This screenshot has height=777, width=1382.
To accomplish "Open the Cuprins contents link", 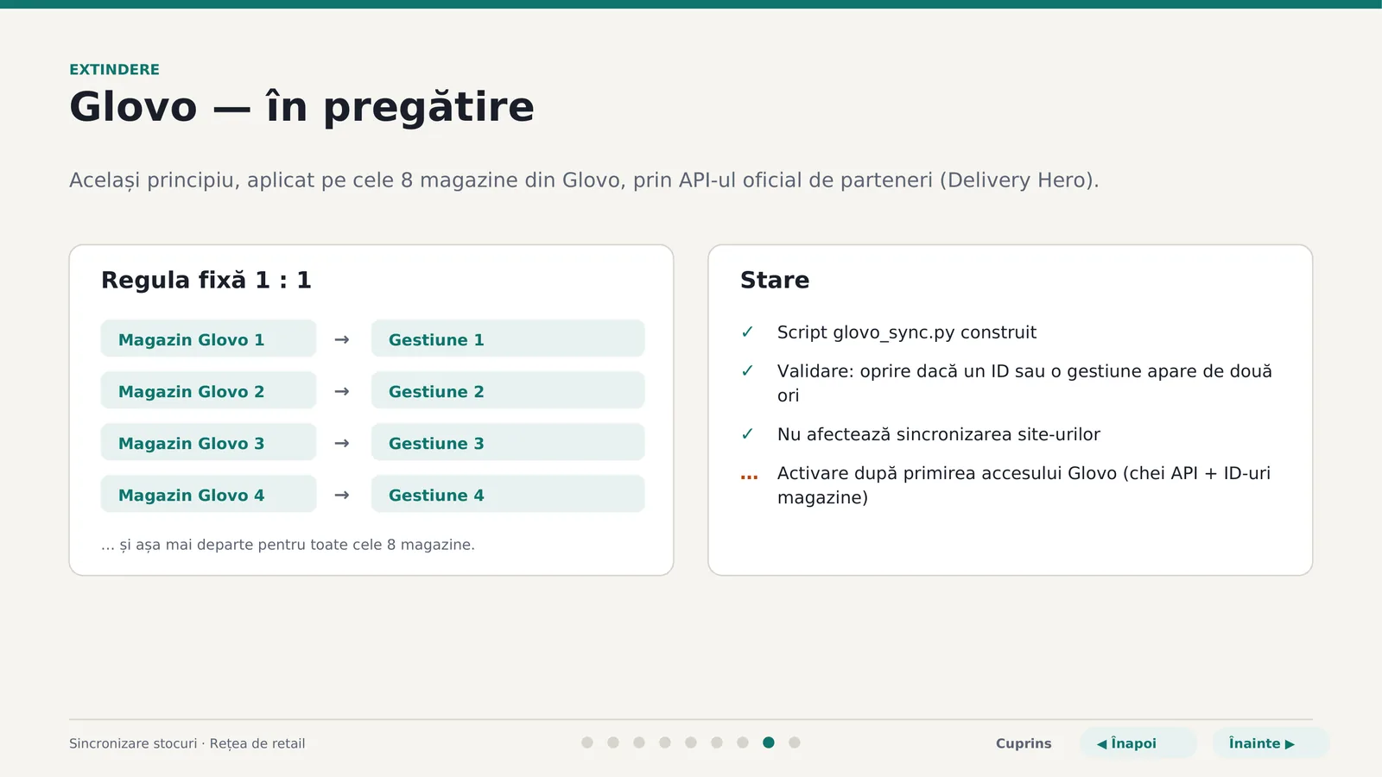I will point(1024,743).
